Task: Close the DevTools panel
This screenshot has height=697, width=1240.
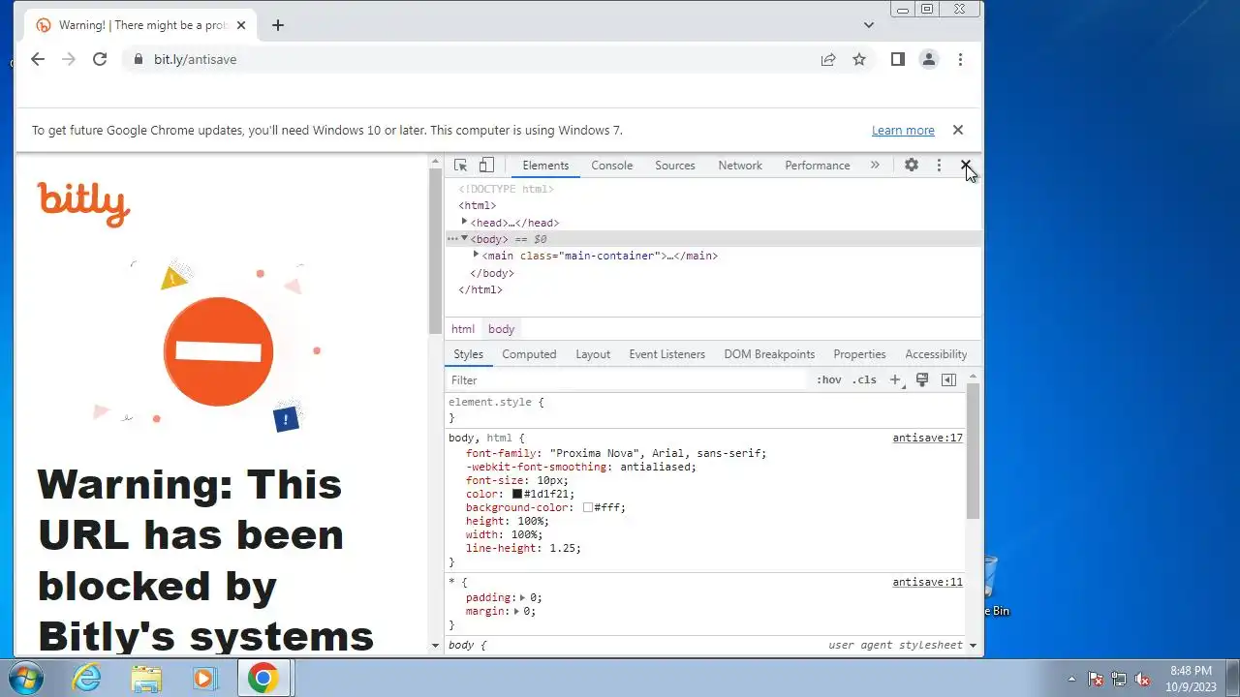Action: (965, 166)
